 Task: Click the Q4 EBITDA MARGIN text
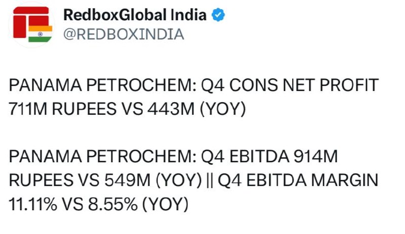pyautogui.click(x=298, y=180)
